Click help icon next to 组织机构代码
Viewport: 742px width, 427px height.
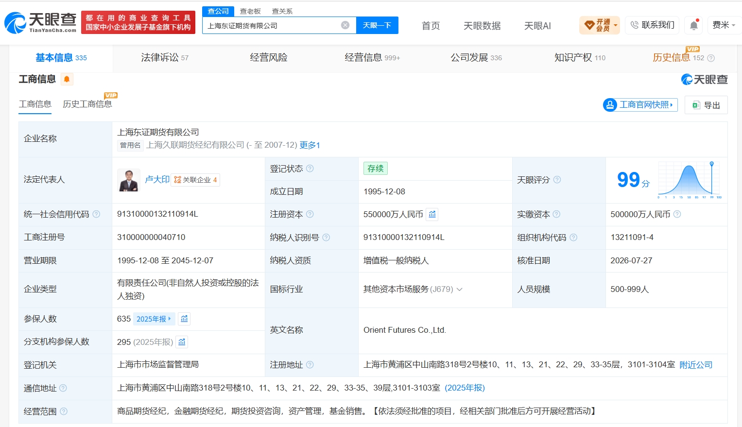point(573,238)
